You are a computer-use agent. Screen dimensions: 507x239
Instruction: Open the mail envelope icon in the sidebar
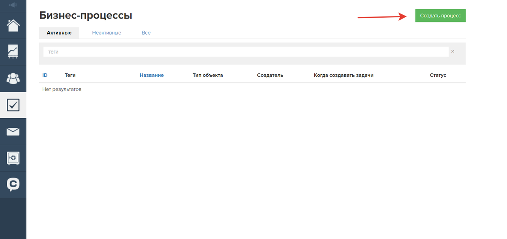click(13, 132)
